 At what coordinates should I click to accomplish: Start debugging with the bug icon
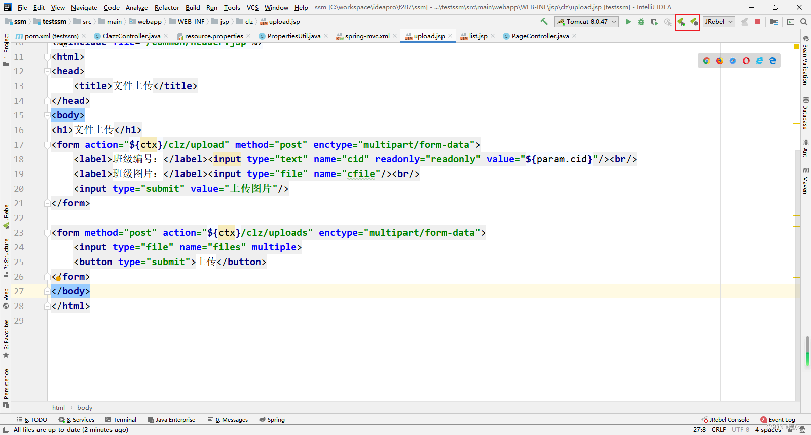click(641, 22)
